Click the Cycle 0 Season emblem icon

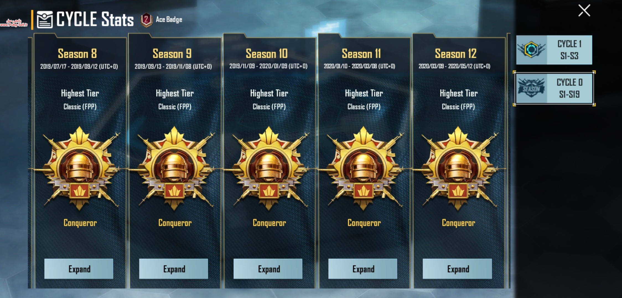point(531,88)
